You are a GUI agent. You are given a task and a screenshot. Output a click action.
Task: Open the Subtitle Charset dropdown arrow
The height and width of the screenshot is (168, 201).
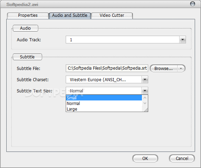pyautogui.click(x=145, y=79)
